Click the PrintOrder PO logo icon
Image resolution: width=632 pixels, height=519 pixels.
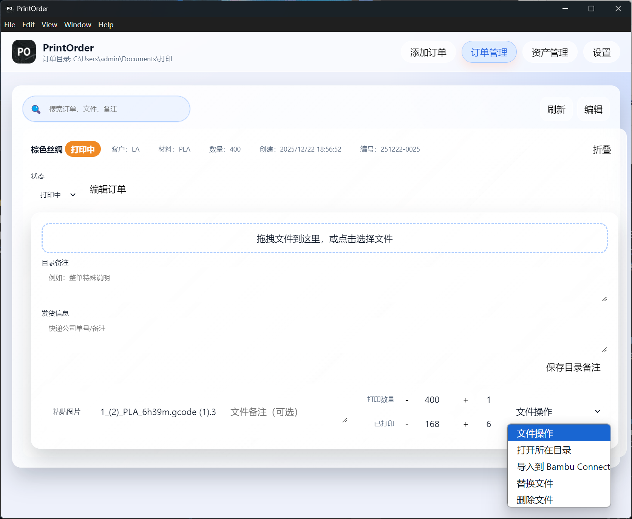(x=24, y=52)
